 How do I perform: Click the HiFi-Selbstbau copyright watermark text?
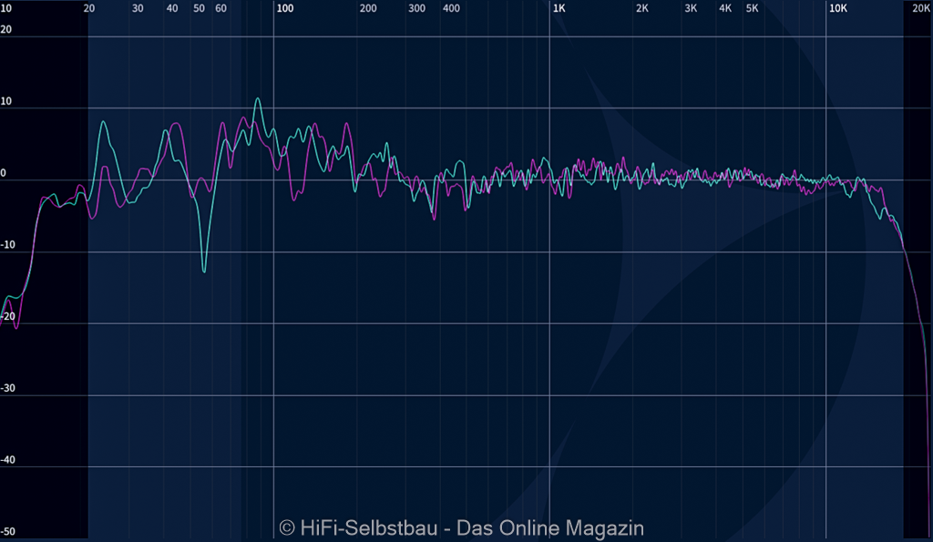[462, 527]
